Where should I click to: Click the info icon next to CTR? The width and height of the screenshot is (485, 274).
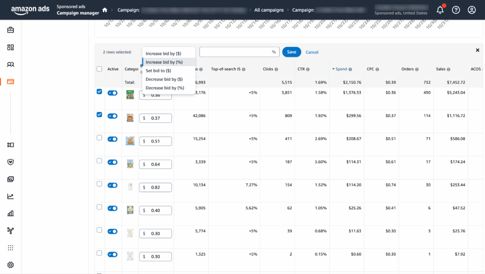tap(308, 70)
